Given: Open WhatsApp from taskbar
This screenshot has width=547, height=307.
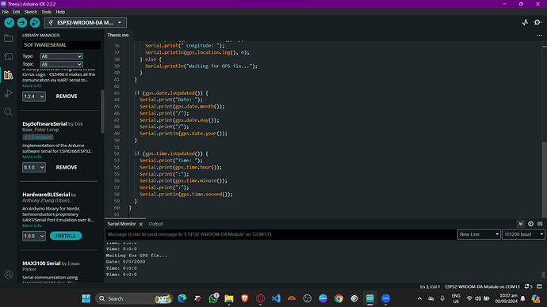Looking at the screenshot, I should tap(213, 298).
